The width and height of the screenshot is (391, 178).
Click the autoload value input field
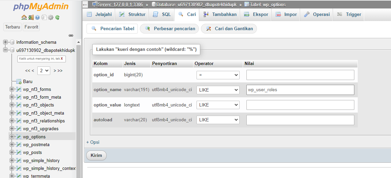[x=300, y=120]
